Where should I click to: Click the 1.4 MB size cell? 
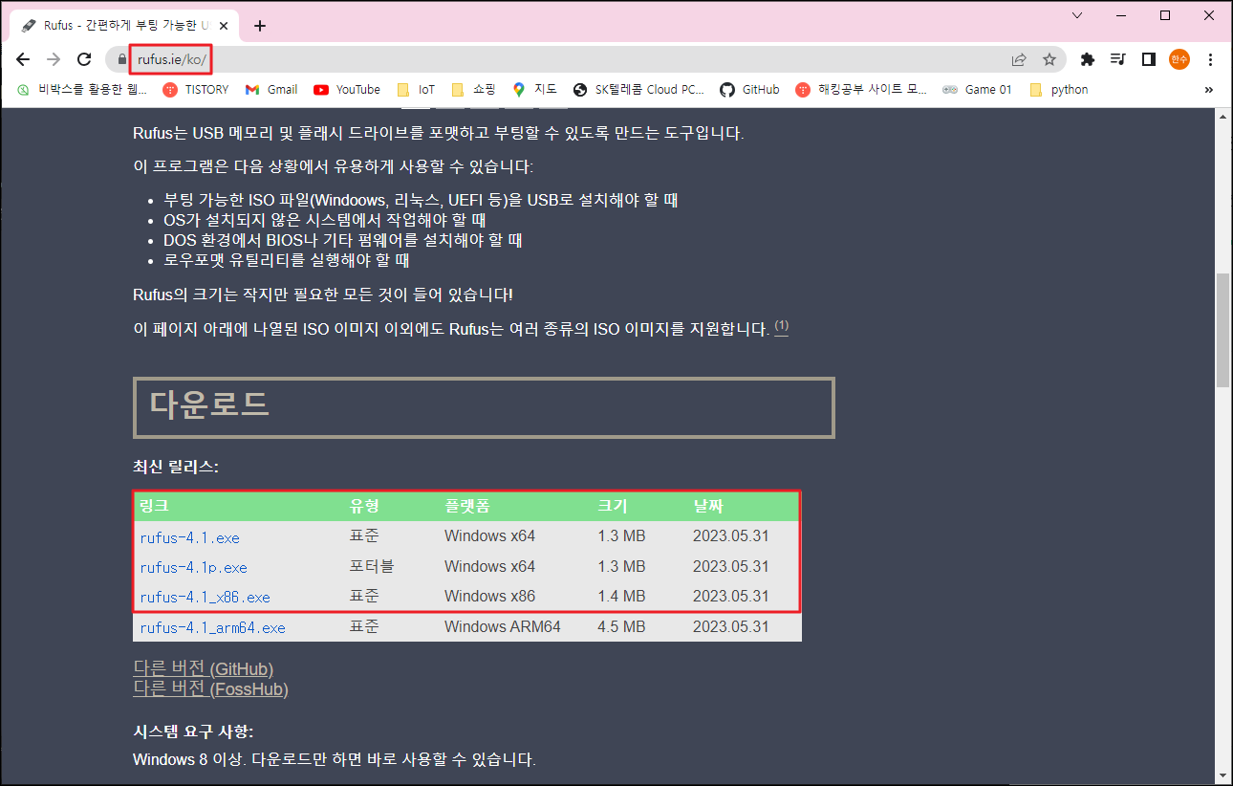(621, 597)
